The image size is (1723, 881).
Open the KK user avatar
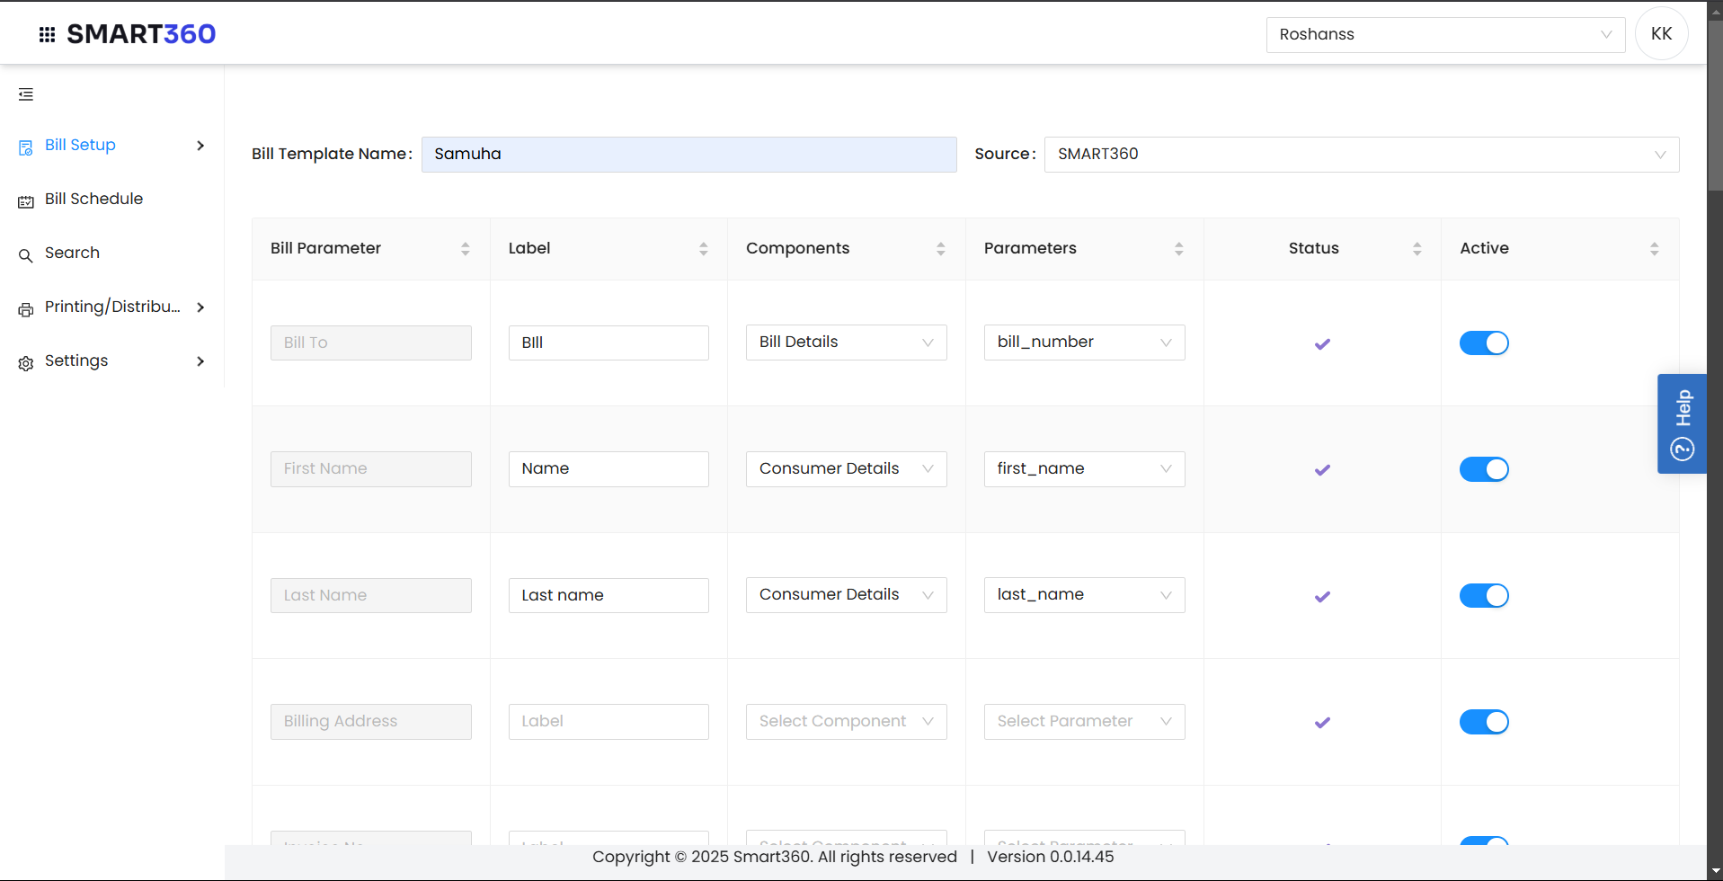[1661, 34]
